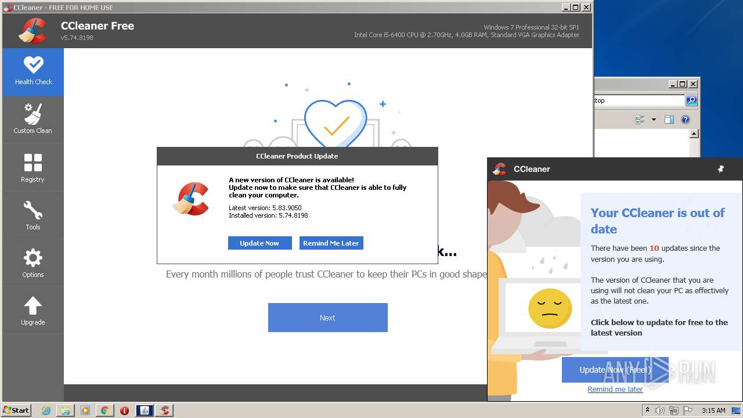
Task: Click the blue Next button
Action: click(x=327, y=318)
